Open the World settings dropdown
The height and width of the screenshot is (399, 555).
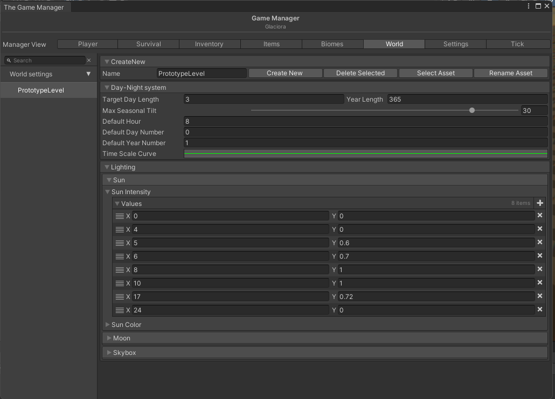pyautogui.click(x=88, y=74)
